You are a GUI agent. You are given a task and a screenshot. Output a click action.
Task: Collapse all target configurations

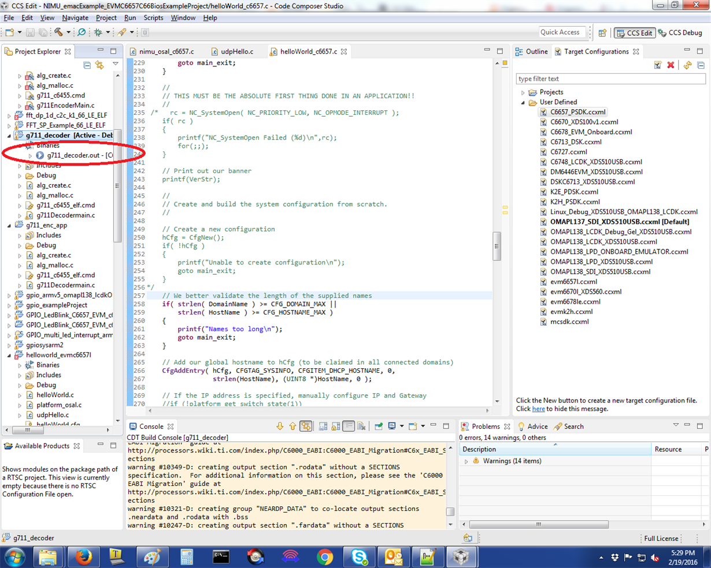701,65
